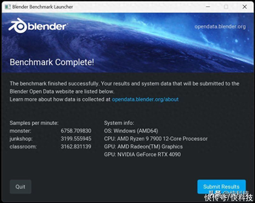Click the Blender logo in banner
The image size is (255, 203).
38,26
